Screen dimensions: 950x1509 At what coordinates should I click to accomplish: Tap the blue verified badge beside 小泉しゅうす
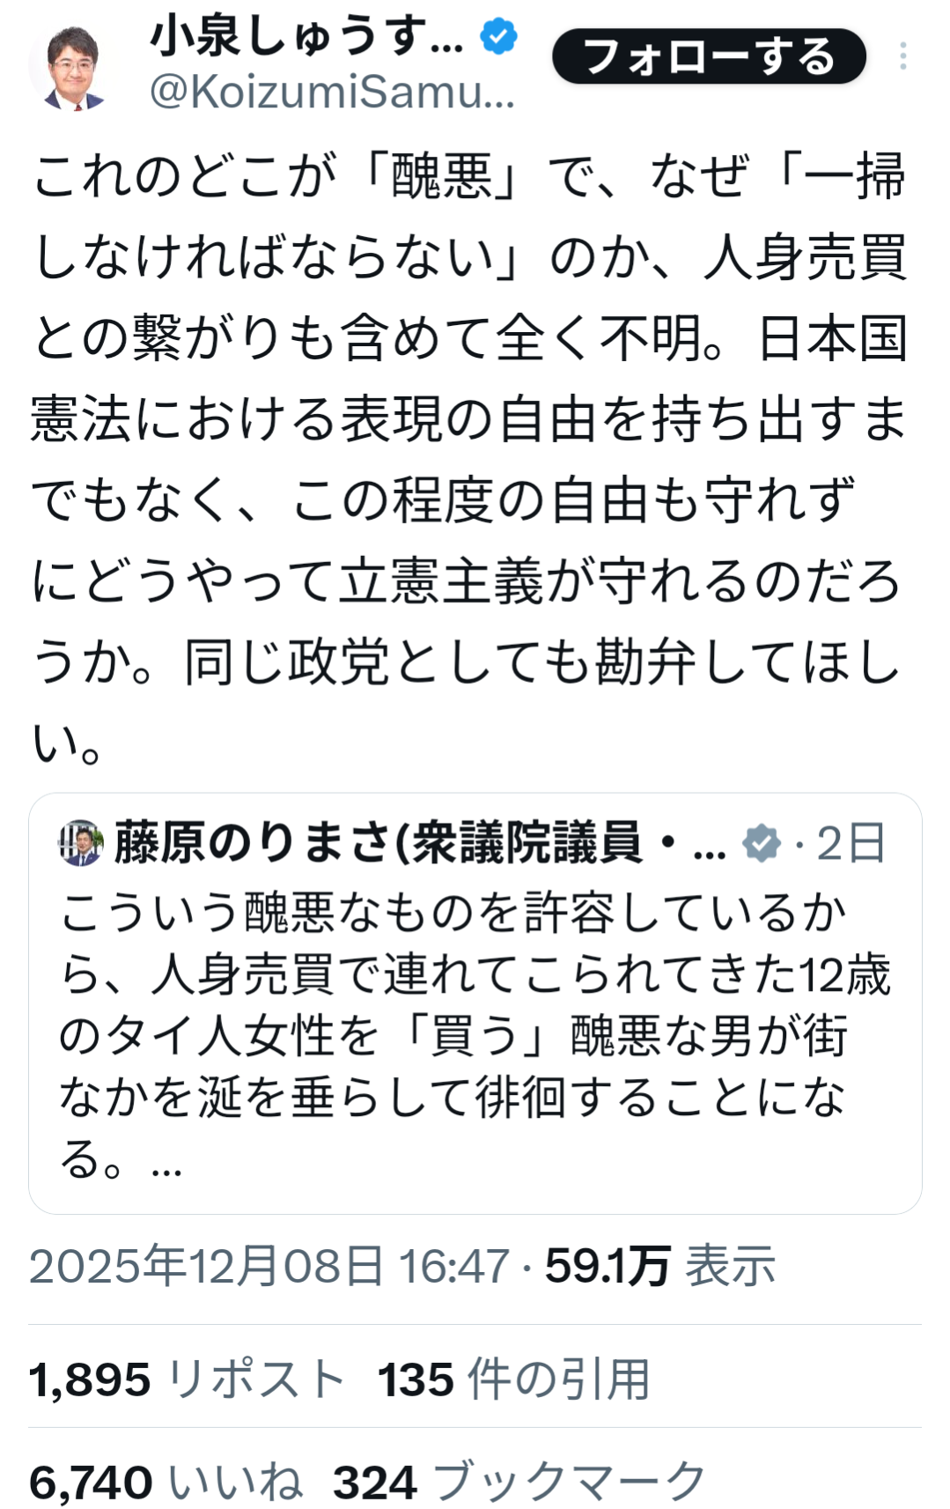498,37
